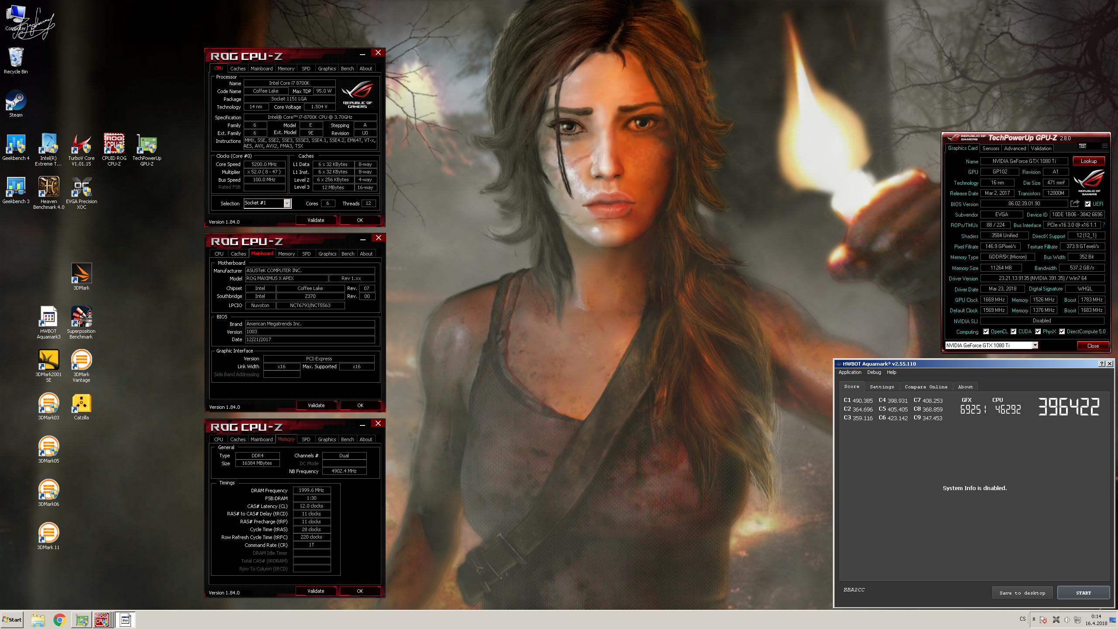Launch Superposition Benchmark shortcut
1118x629 pixels.
pyautogui.click(x=81, y=323)
